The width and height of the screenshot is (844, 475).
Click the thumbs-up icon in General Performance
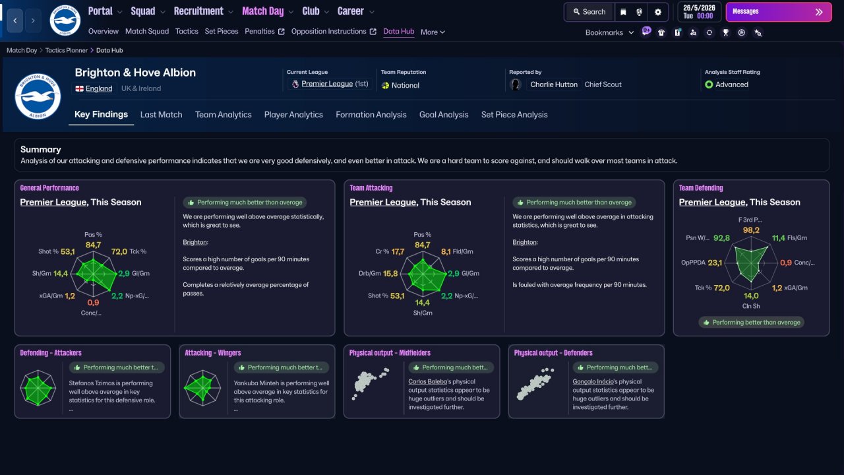click(x=191, y=203)
